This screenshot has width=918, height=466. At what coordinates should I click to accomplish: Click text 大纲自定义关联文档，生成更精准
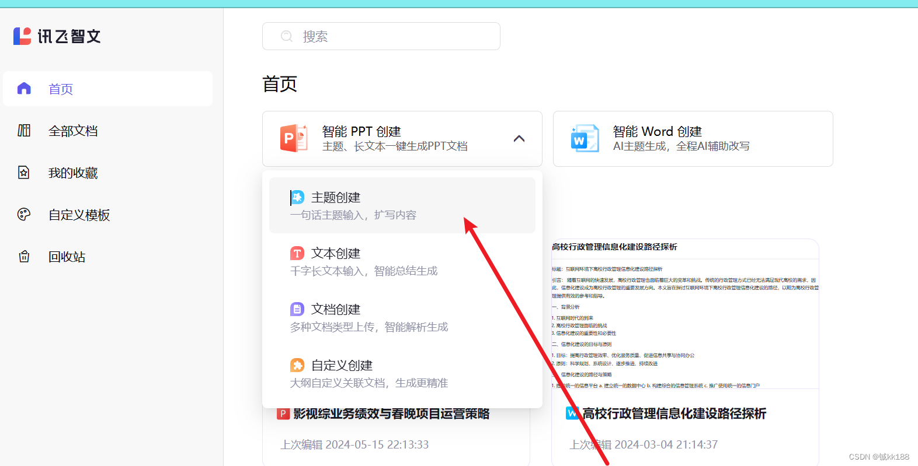point(369,383)
